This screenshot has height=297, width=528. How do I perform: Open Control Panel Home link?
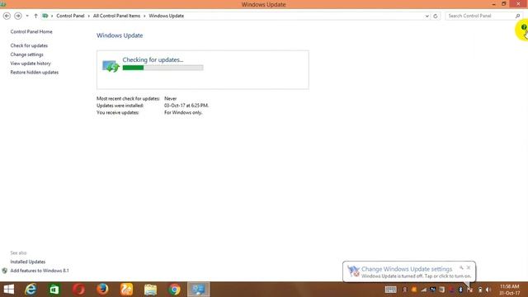[x=31, y=31]
